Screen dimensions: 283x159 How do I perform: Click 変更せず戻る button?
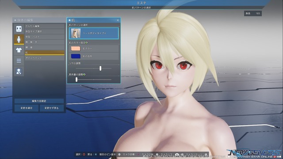click(x=52, y=108)
